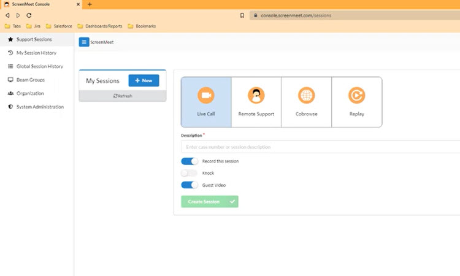
Task: Click the bookmark icon beside address bar
Action: (242, 15)
